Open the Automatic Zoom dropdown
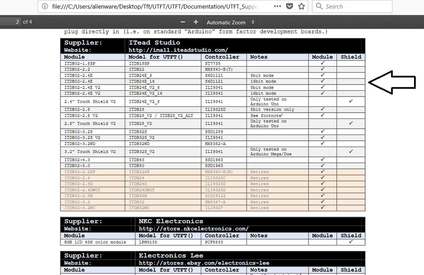 pyautogui.click(x=230, y=22)
